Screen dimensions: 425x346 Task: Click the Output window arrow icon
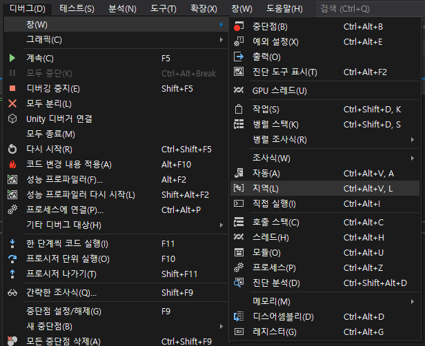tap(239, 57)
